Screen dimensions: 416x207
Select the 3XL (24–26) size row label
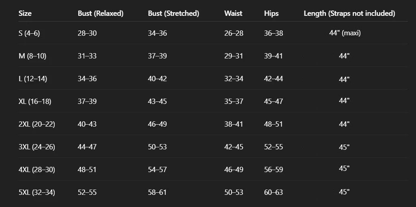coord(37,147)
